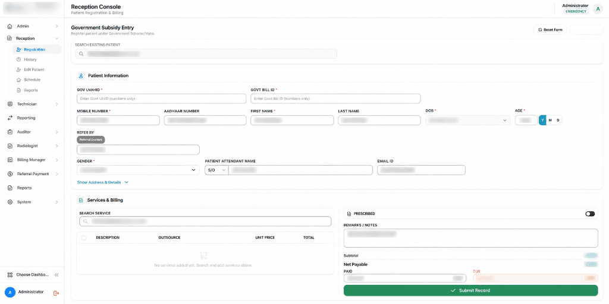Click the History clock icon

pyautogui.click(x=18, y=60)
